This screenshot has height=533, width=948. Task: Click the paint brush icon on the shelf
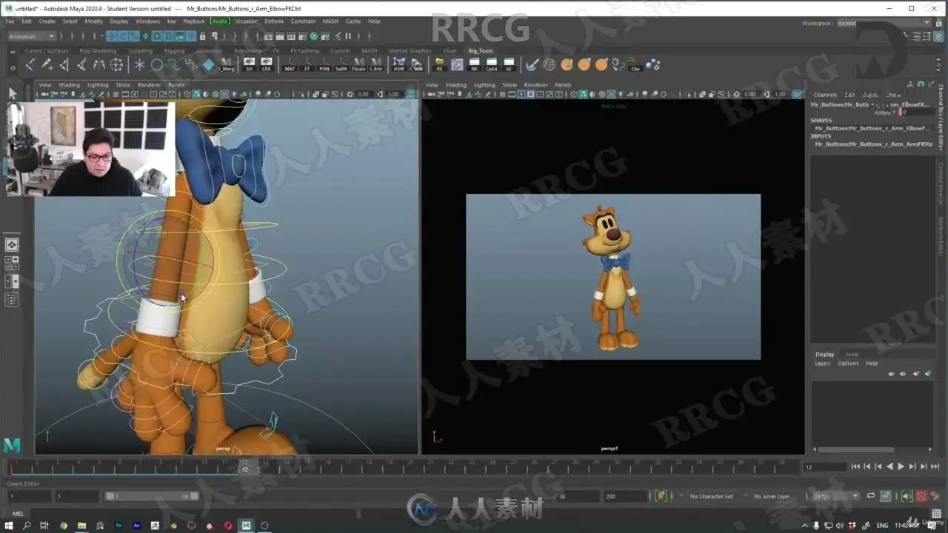532,65
